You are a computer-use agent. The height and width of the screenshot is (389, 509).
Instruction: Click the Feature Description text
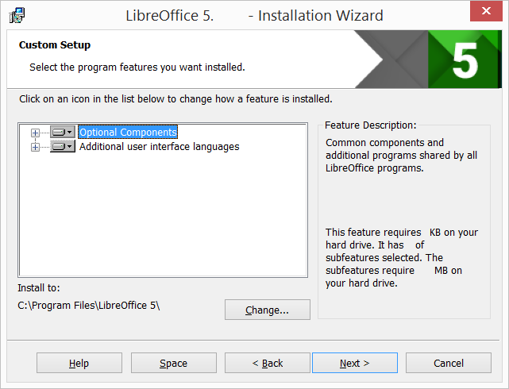coord(401,155)
